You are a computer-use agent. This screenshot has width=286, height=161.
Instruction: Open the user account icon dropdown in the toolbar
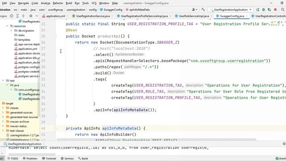pos(195,9)
